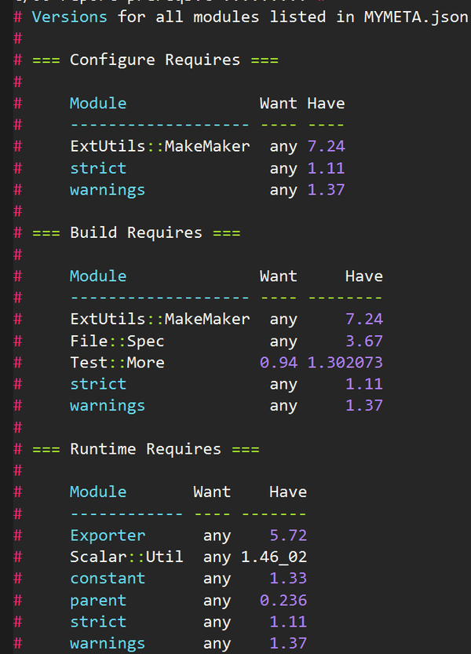Click the parent module name
The image size is (471, 654).
pyautogui.click(x=98, y=600)
